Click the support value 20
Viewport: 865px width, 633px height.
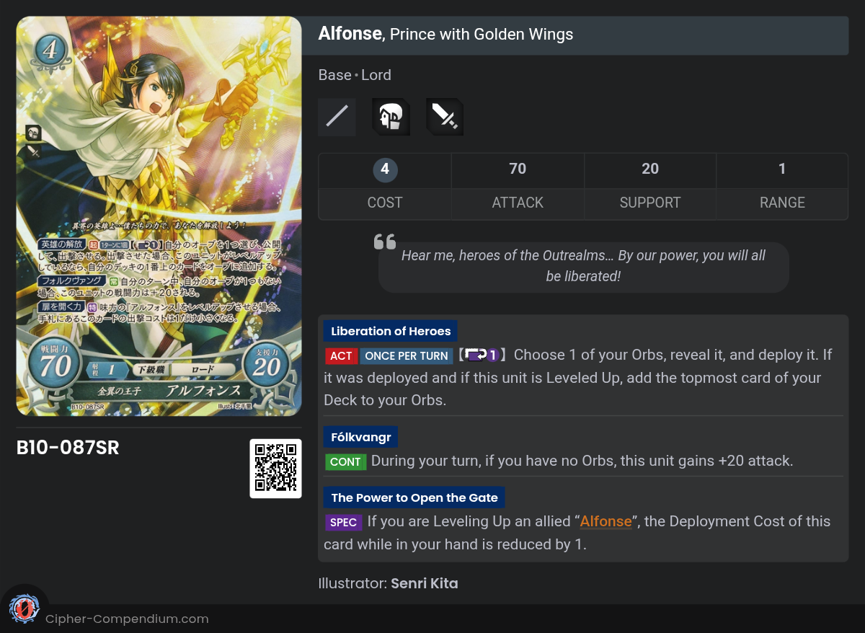(x=650, y=169)
